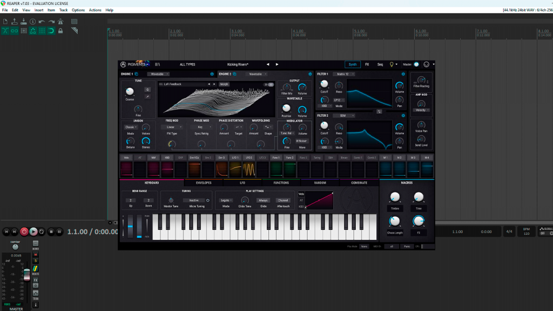The height and width of the screenshot is (311, 553).
Task: Open the Pigments preset browser icon
Action: point(157,65)
